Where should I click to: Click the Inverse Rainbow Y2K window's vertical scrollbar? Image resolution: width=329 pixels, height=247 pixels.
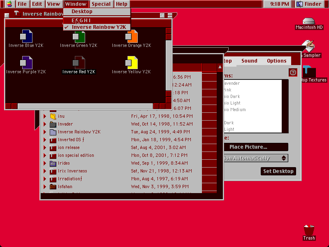coord(169,65)
